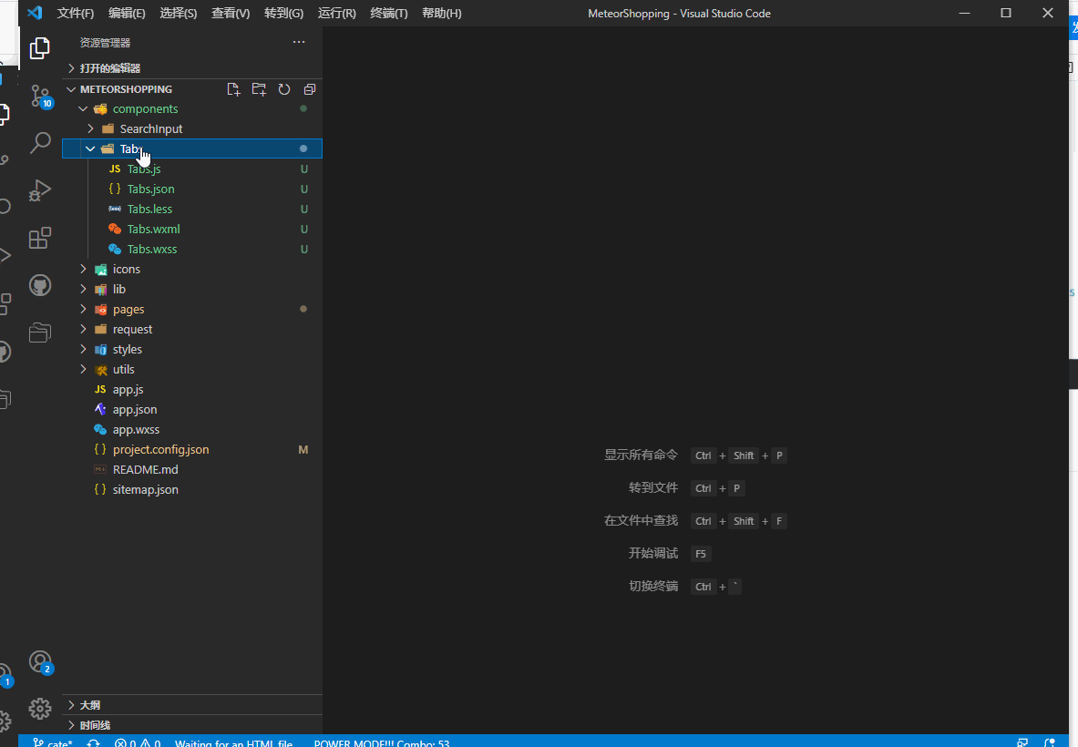Open the Run and Debug view
The width and height of the screenshot is (1078, 747).
[40, 190]
